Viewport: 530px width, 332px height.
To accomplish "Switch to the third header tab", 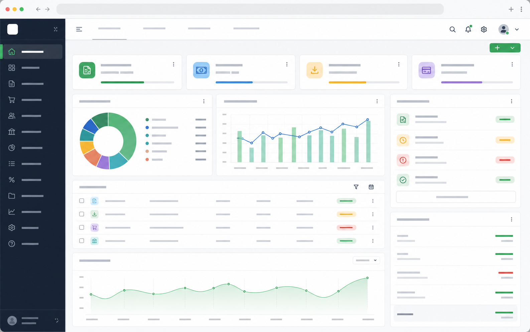I will click(199, 28).
